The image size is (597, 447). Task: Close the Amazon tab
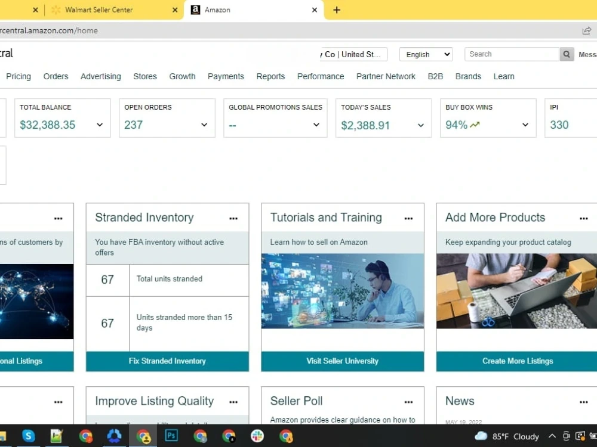tap(315, 10)
